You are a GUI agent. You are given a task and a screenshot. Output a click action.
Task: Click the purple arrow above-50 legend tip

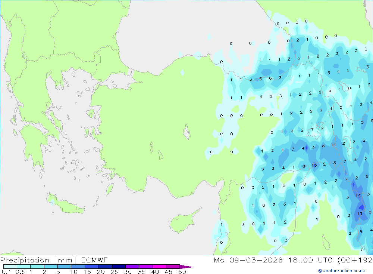(x=186, y=267)
